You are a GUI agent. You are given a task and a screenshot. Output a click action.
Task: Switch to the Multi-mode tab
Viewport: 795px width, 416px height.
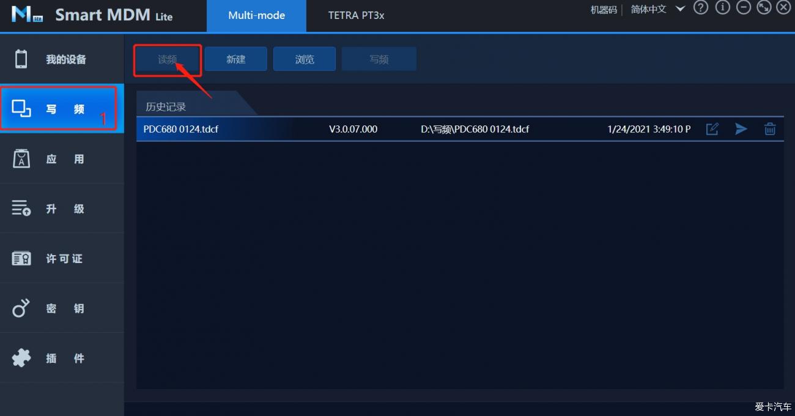[x=256, y=16]
